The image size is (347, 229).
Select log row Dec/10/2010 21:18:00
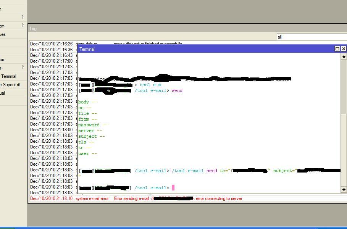(51, 130)
